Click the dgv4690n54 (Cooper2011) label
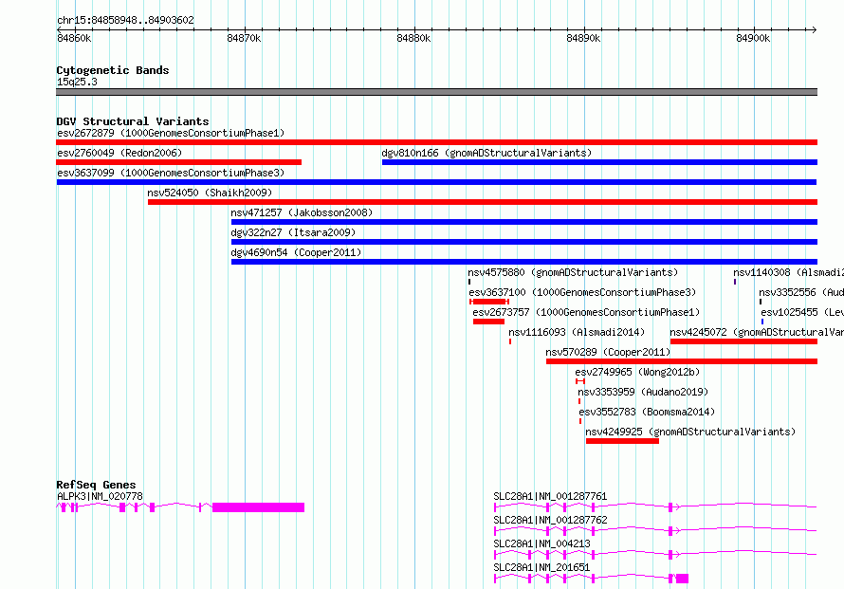Viewport: 844px width, 589px height. click(x=296, y=252)
